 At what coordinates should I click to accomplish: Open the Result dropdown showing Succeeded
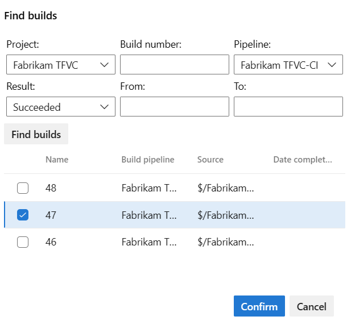pos(61,107)
